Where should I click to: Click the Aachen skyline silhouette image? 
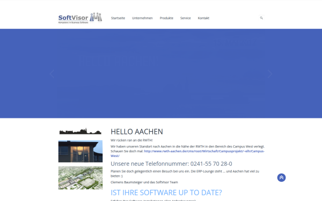pyautogui.click(x=80, y=131)
